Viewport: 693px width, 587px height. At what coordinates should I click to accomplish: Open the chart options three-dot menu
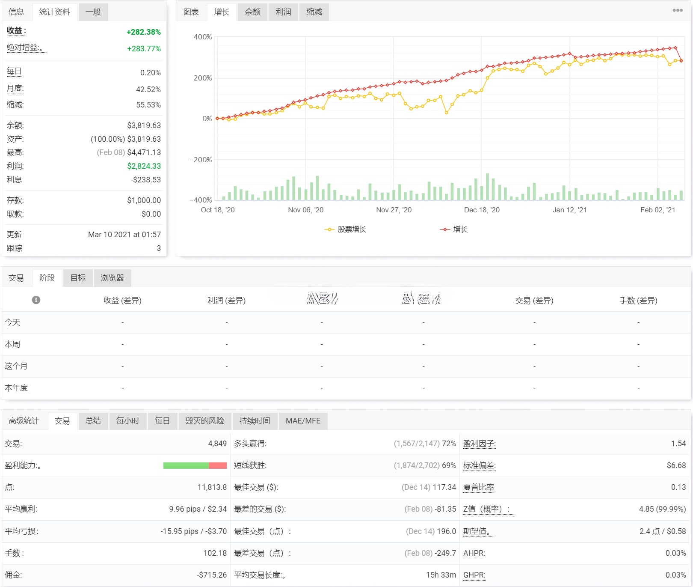[677, 10]
